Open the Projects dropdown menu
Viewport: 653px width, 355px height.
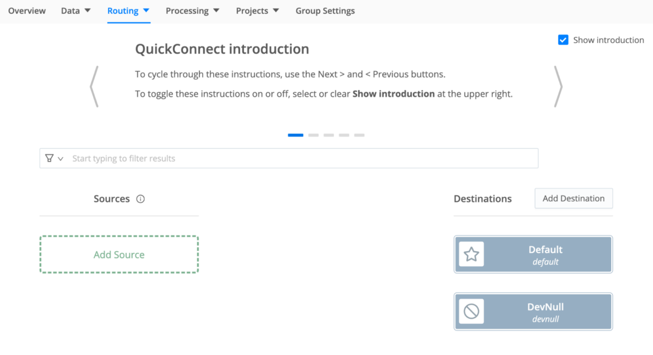coord(257,11)
